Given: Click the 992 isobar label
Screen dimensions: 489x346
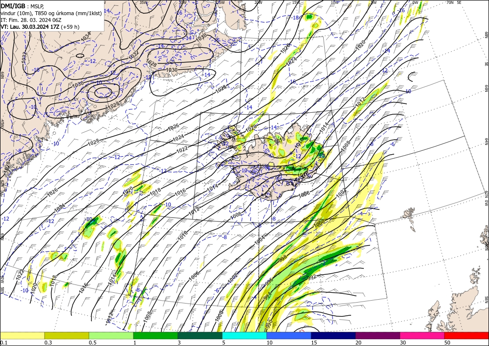Looking at the screenshot, I should [x=311, y=277].
